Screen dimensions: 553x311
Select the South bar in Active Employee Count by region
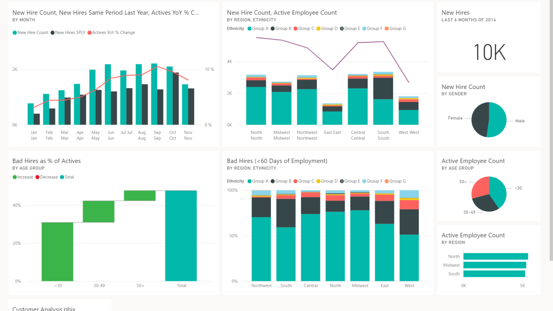[x=494, y=274]
